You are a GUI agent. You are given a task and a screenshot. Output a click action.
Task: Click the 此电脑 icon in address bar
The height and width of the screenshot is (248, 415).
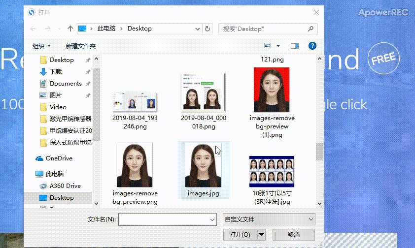click(82, 29)
